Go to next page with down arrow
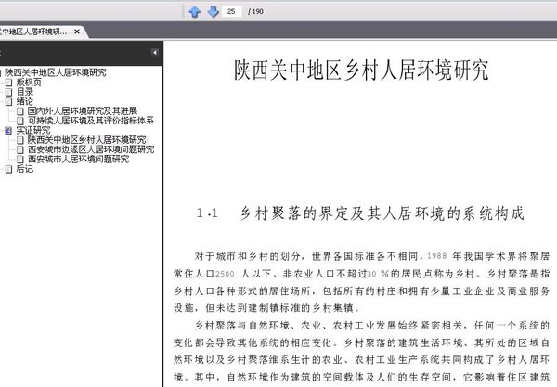The width and height of the screenshot is (557, 387). point(213,11)
